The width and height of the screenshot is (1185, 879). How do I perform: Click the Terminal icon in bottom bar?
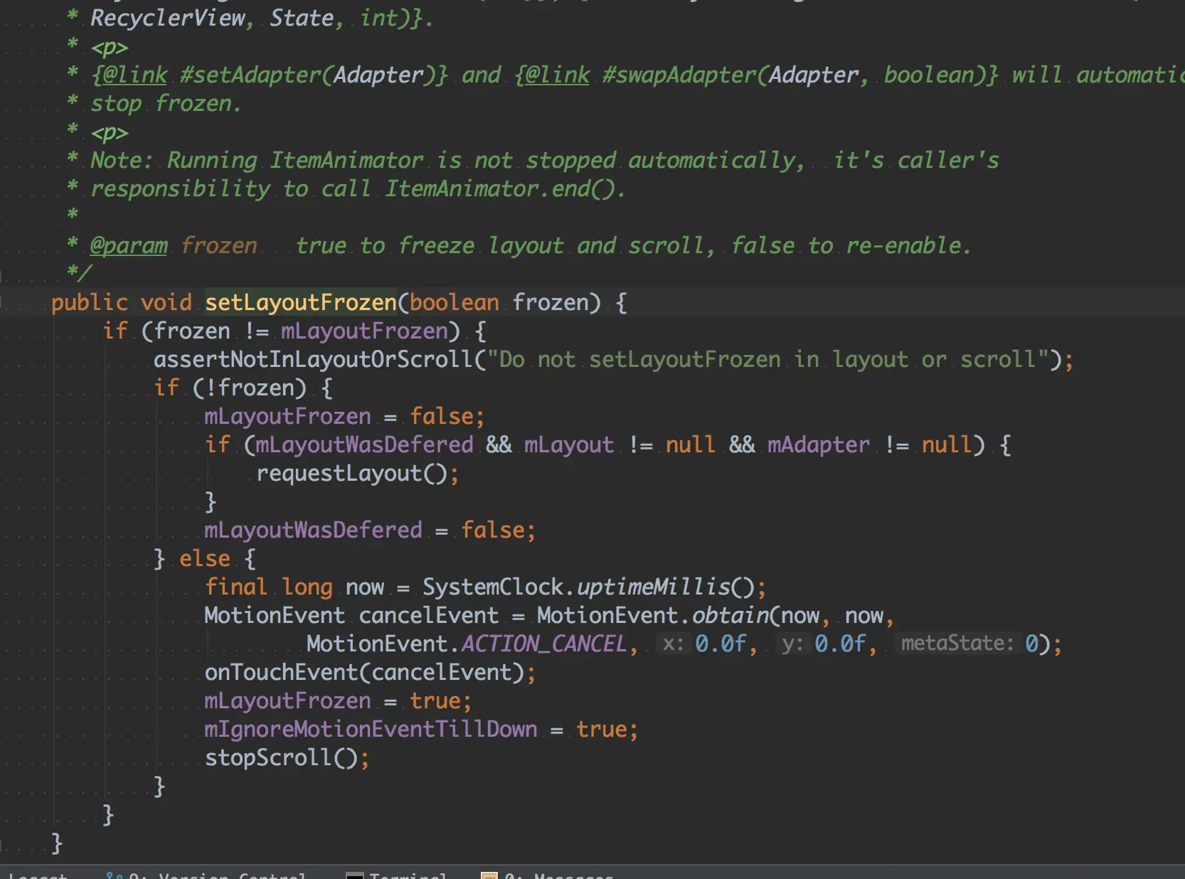click(354, 875)
